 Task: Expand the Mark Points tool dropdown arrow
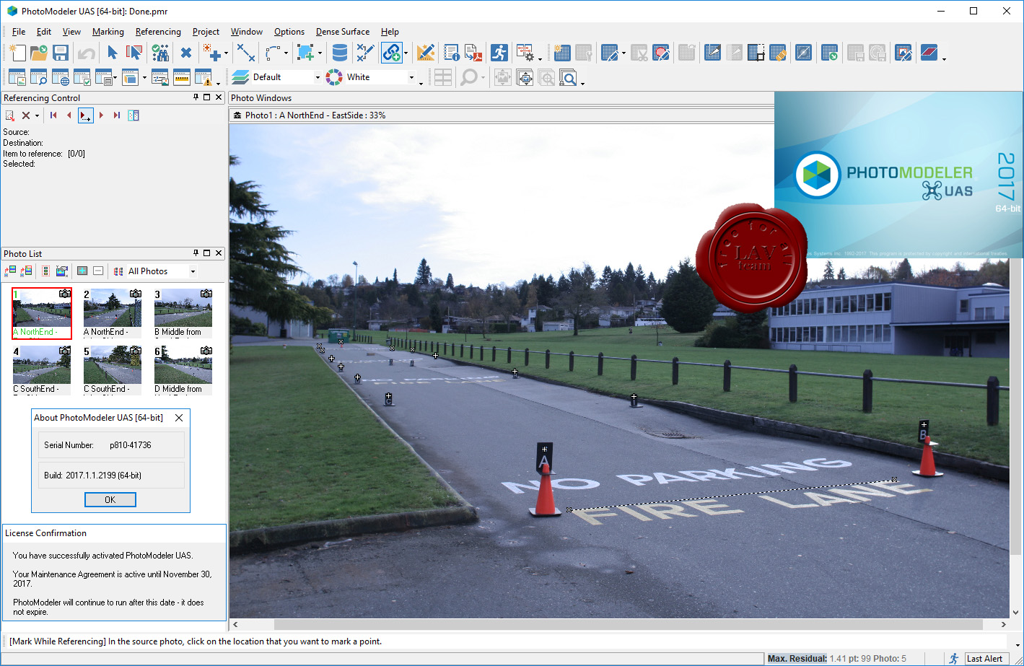pos(226,53)
